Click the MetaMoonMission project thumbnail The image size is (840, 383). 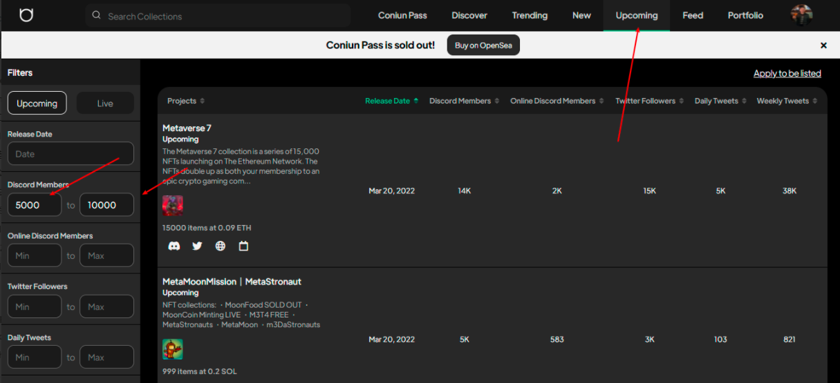pos(173,349)
